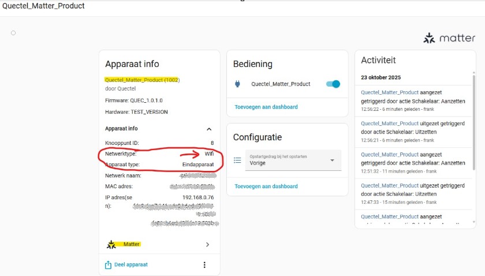This screenshot has width=485, height=276.
Task: Toggle the Quectel_Matter_Product switch off
Action: tap(333, 84)
